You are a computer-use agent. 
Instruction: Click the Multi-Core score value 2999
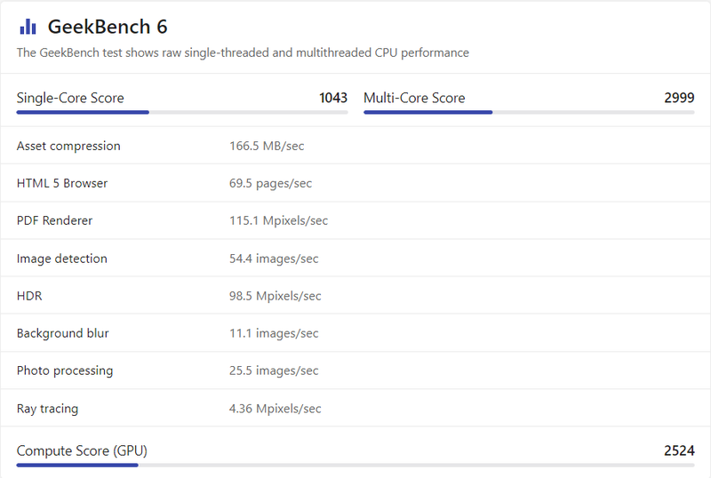pyautogui.click(x=679, y=98)
